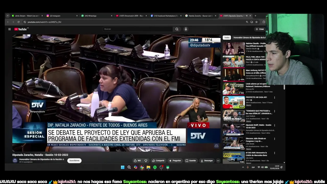The height and width of the screenshot is (184, 327).
Task: Click the Guardar button
Action: tap(191, 160)
